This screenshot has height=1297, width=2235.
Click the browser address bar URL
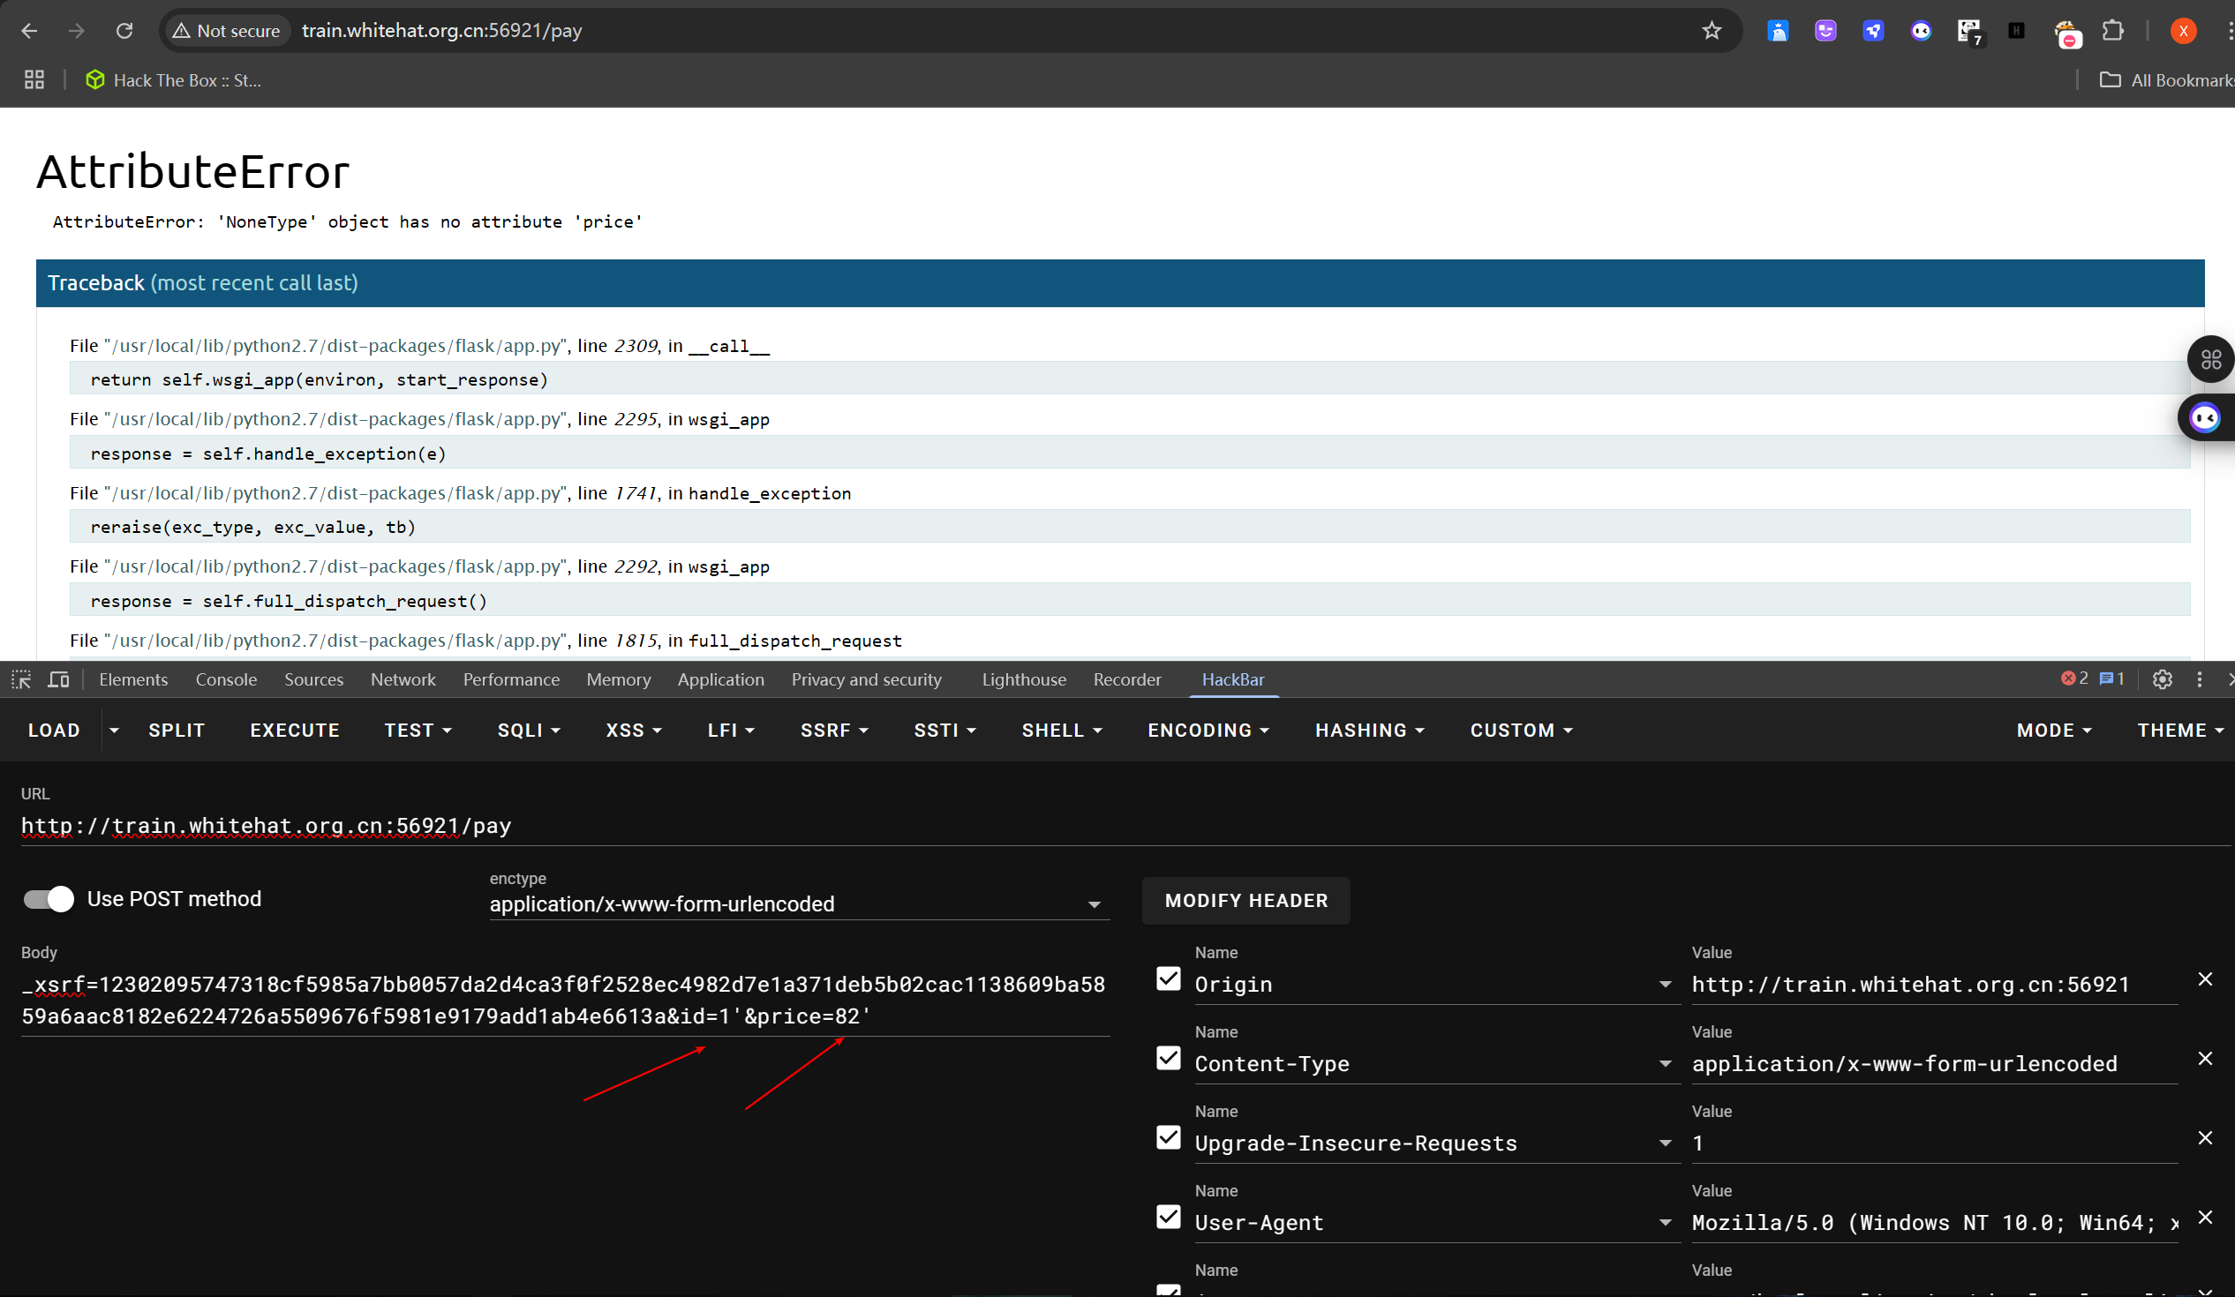441,31
